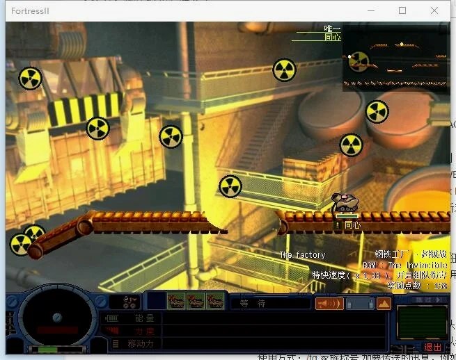Click the 同心 name label under the tank
456x360 pixels.
[x=352, y=224]
